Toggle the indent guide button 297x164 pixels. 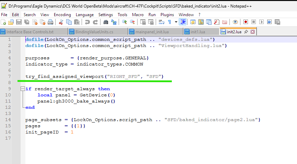click(x=183, y=22)
